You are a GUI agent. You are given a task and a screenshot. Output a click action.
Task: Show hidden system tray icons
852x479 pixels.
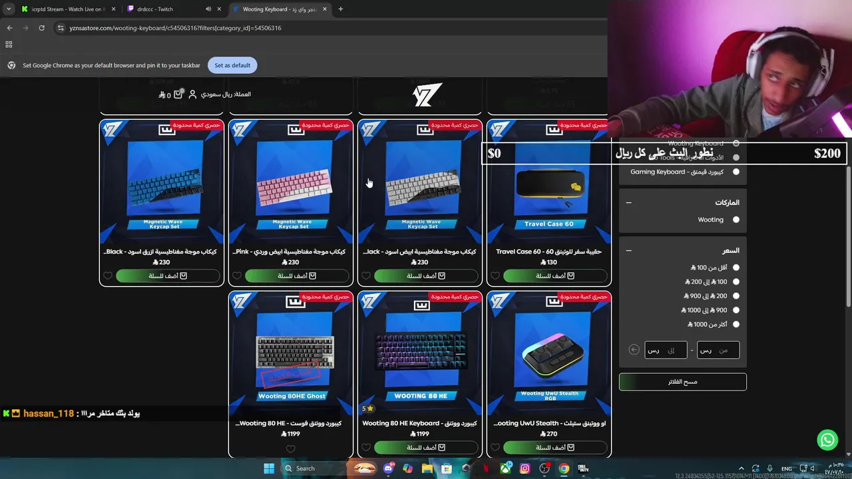(742, 468)
